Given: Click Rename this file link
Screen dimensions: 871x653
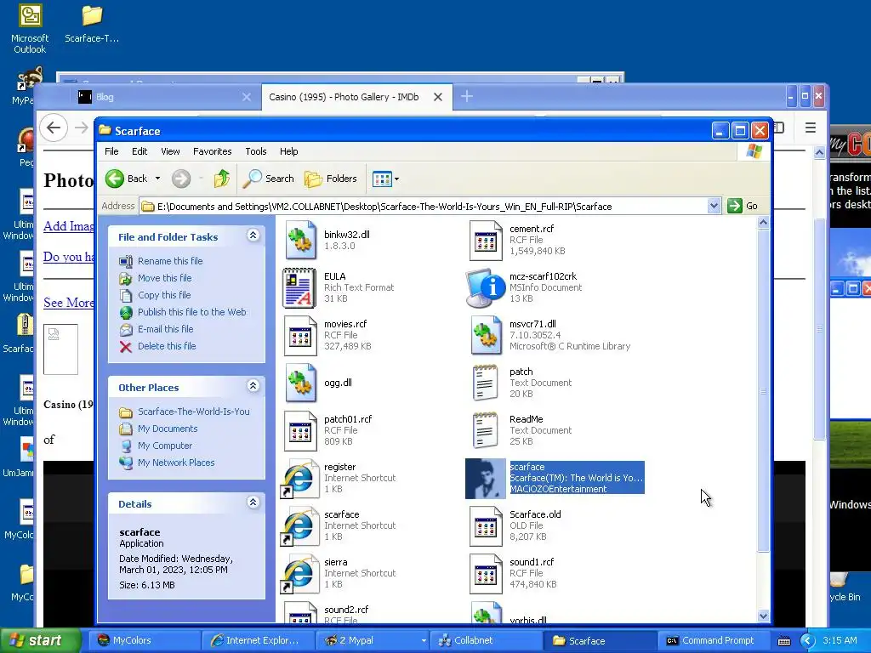Looking at the screenshot, I should click(170, 261).
